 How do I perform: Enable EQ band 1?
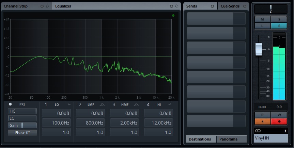click(46, 104)
